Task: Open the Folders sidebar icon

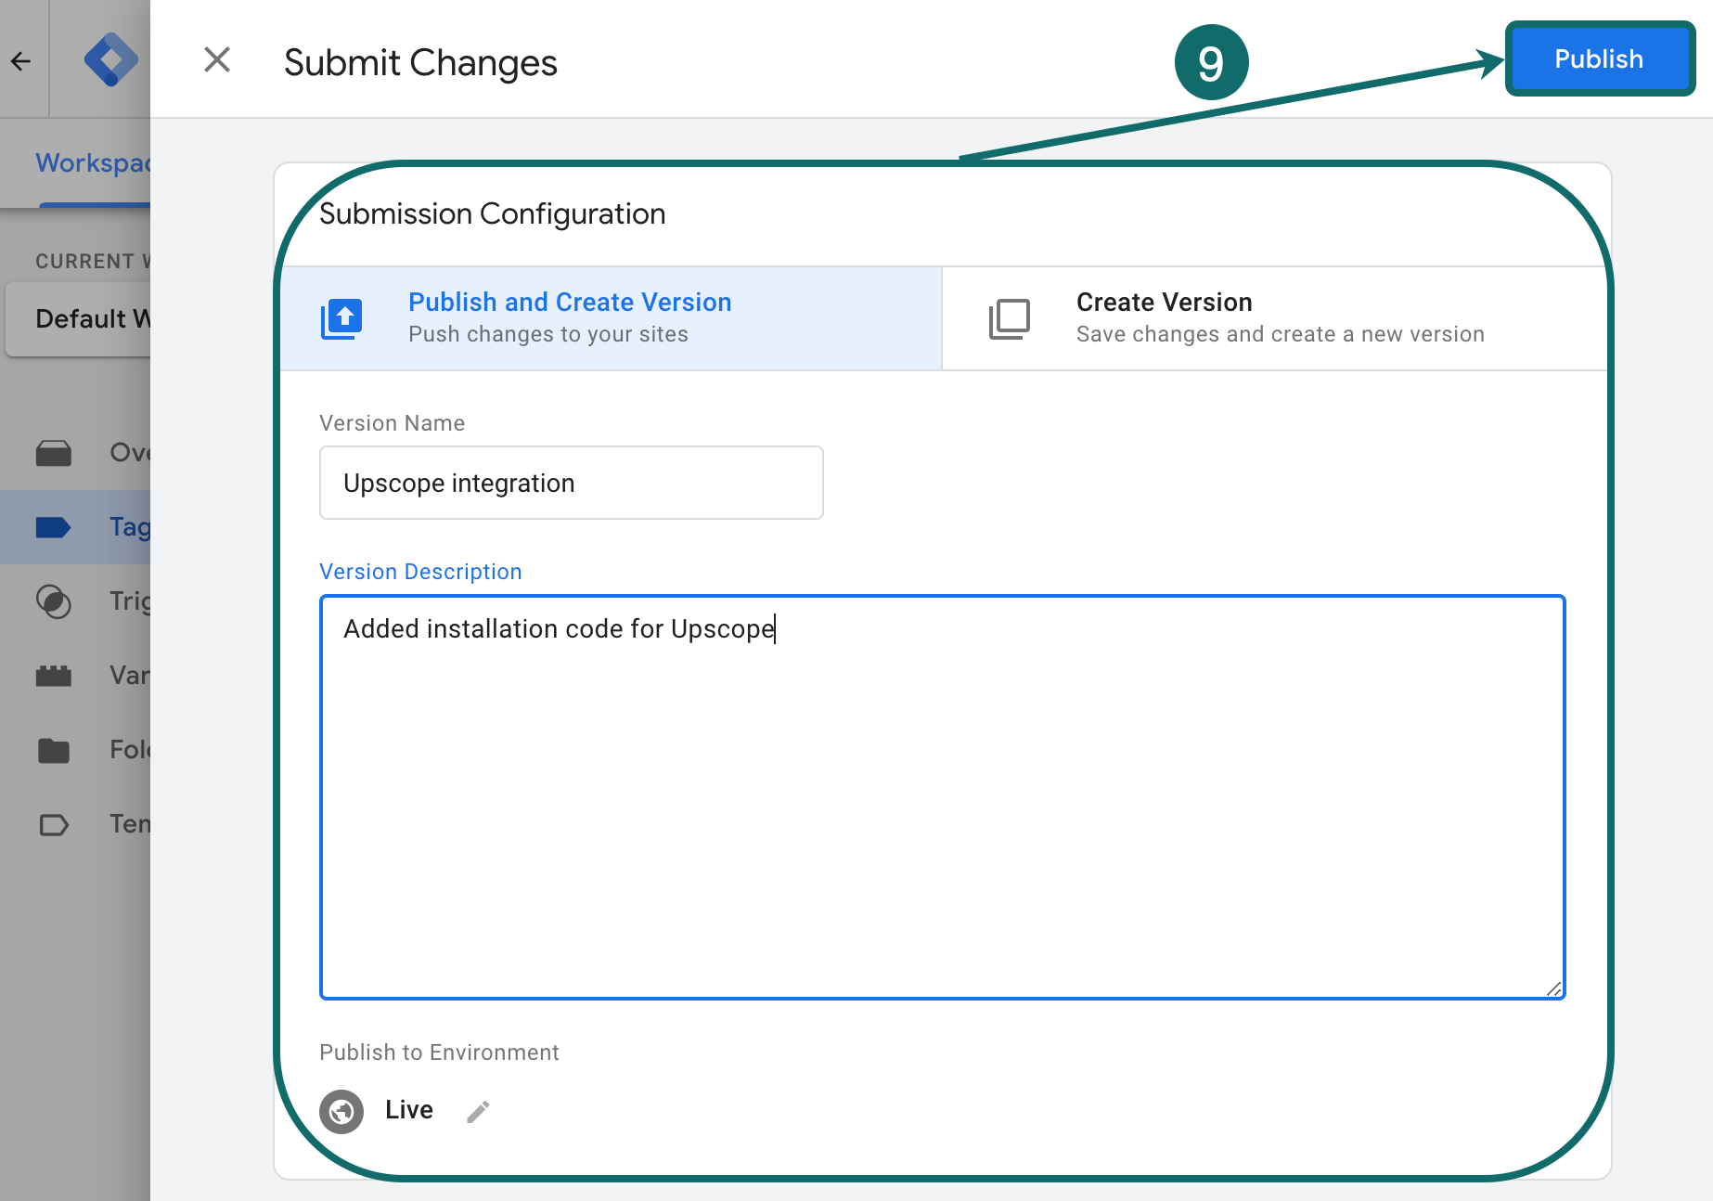Action: (x=54, y=750)
